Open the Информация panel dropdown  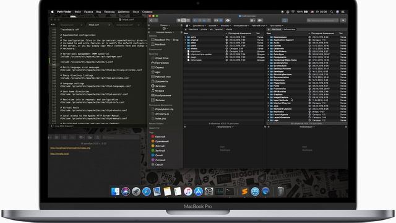(x=307, y=126)
